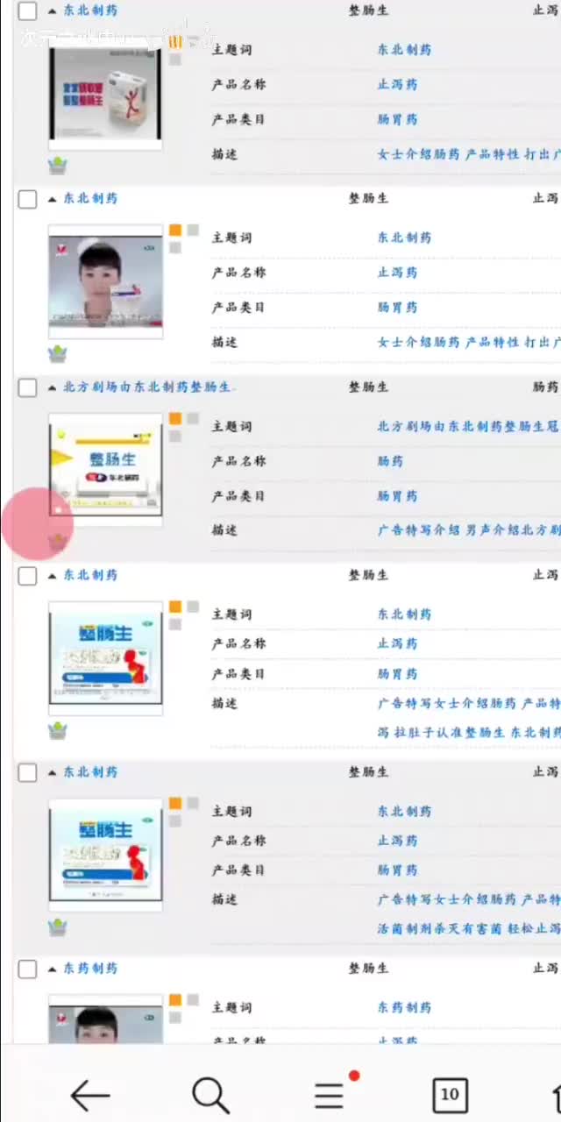Open the 东药制药 title link

[x=90, y=969]
